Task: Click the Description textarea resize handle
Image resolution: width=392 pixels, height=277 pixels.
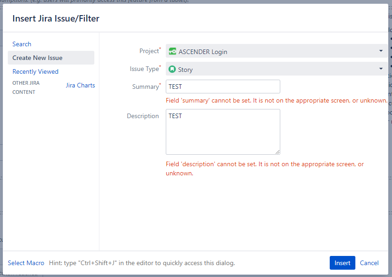Action: pos(278,152)
